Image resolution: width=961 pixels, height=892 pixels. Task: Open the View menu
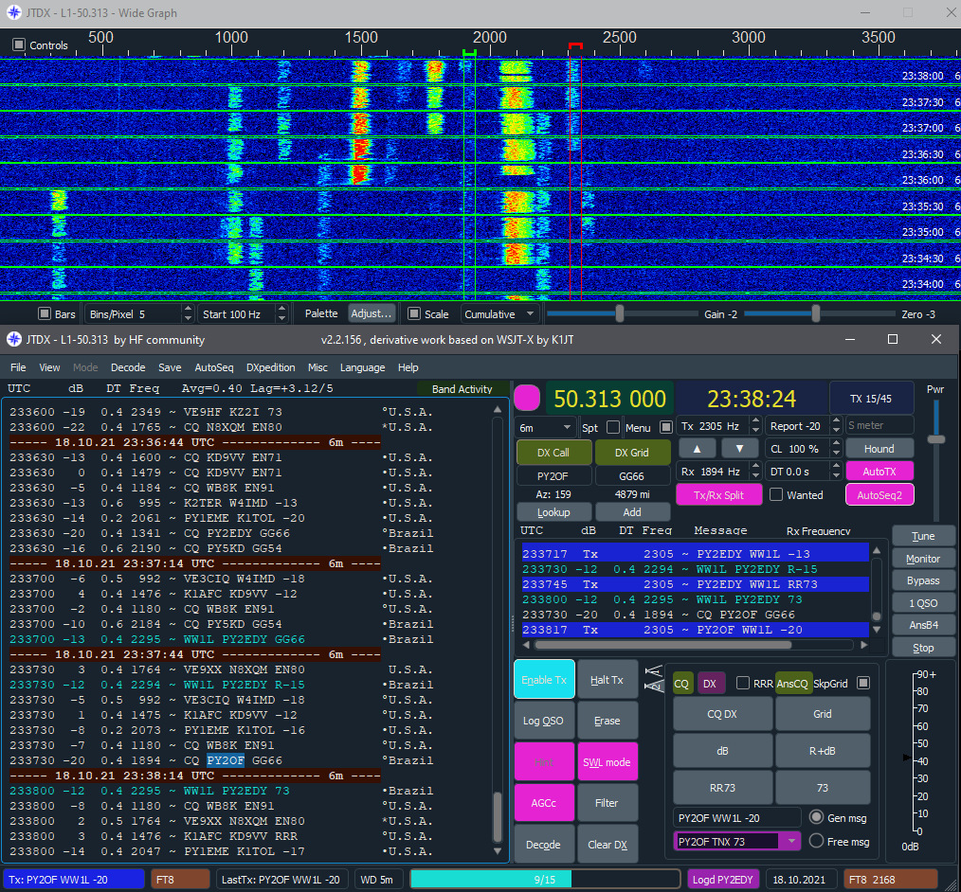coord(49,367)
